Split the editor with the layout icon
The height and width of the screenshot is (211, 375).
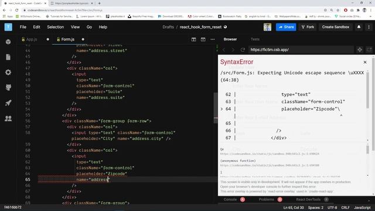click(194, 39)
